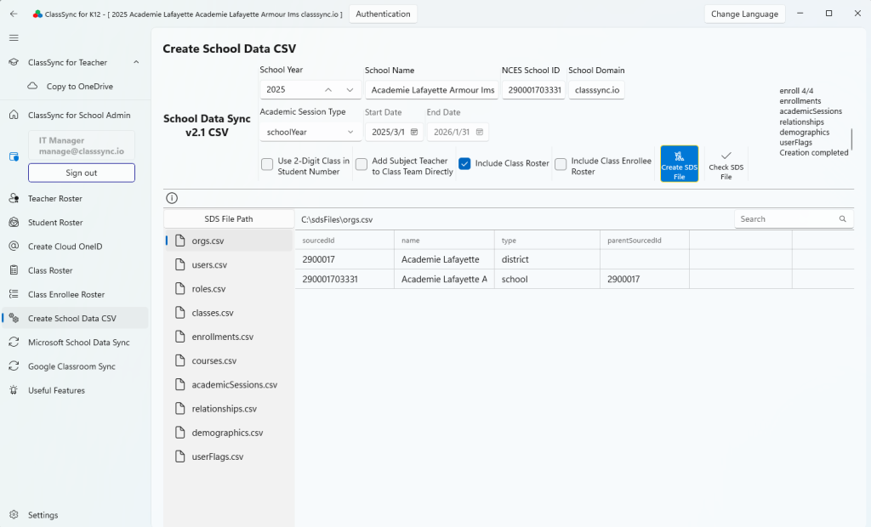Viewport: 871px width, 527px height.
Task: Click the 'school' type cell
Action: (547, 280)
